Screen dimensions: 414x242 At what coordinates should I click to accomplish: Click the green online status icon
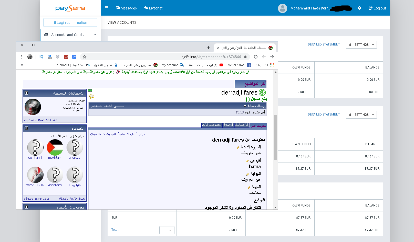pos(262,92)
